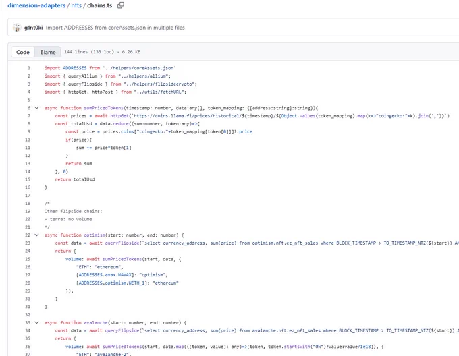Select line number 34 in the gutter

(x=28, y=330)
